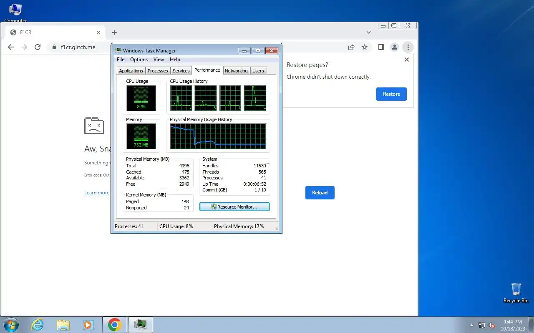Dismiss the Restore pages popup
534x333 pixels.
[x=407, y=60]
